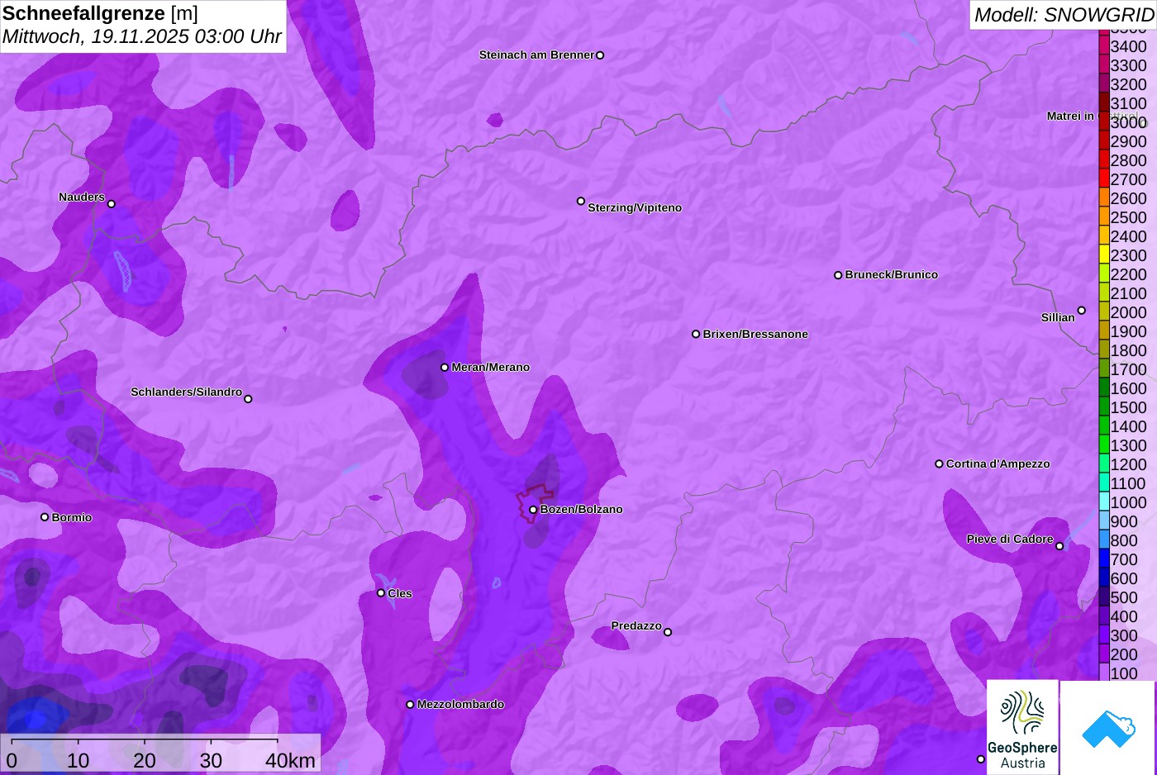This screenshot has height=775, width=1157.
Task: Pick the Brixen/Bressanone marker dot
Action: 696,335
